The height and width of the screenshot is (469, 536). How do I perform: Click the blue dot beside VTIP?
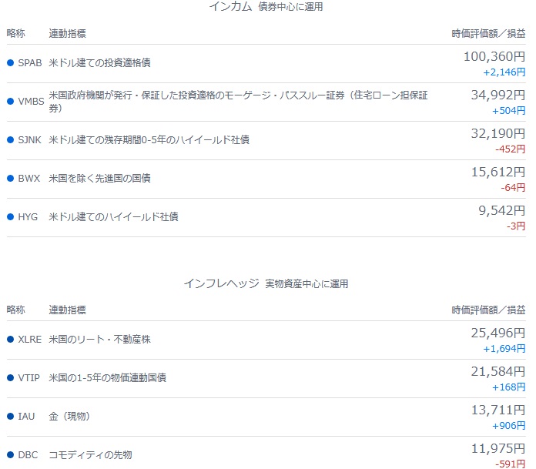coord(10,378)
